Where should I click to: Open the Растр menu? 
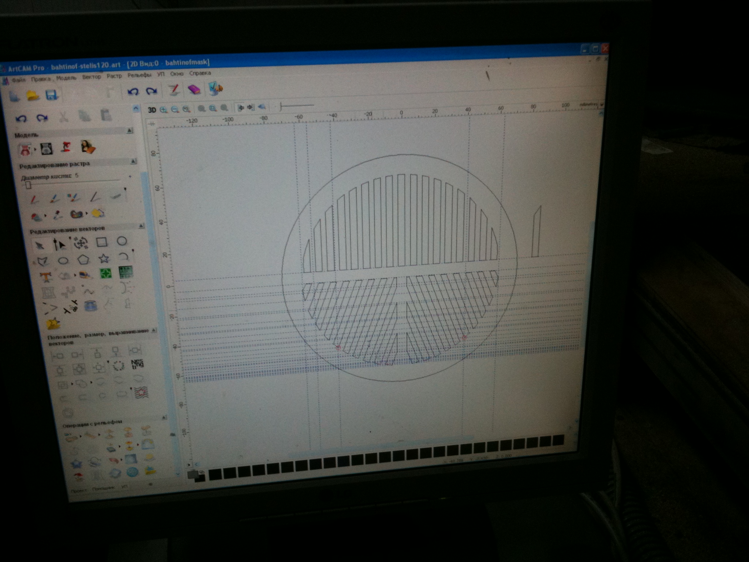pyautogui.click(x=114, y=76)
